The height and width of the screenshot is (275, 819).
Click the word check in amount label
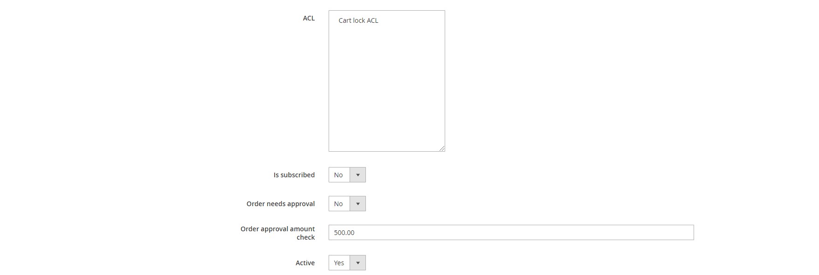pyautogui.click(x=306, y=237)
